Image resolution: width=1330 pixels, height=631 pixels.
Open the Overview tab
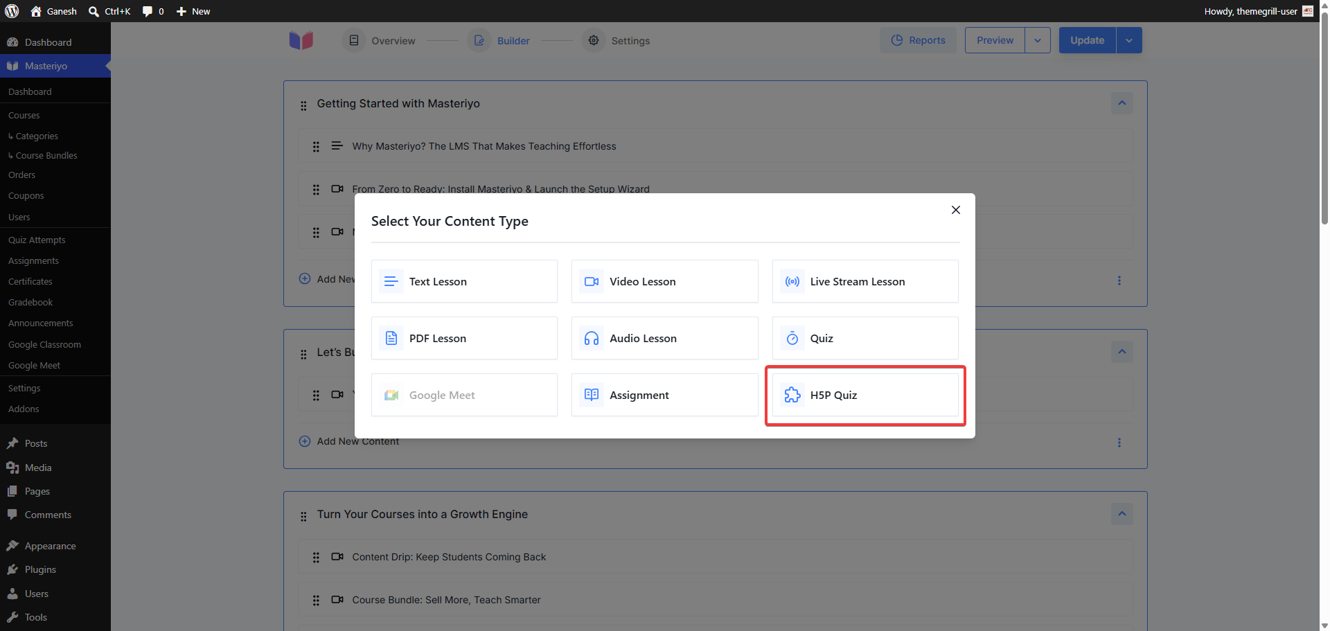[379, 41]
